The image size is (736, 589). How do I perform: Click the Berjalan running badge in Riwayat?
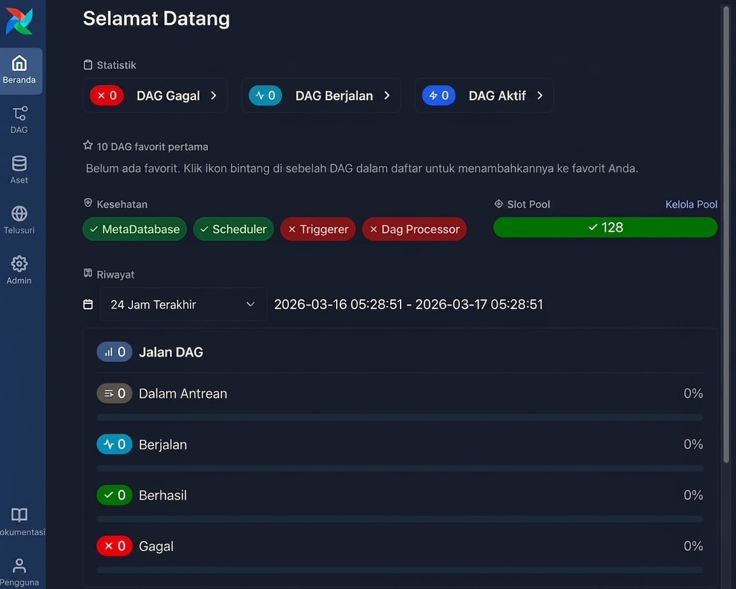click(114, 445)
